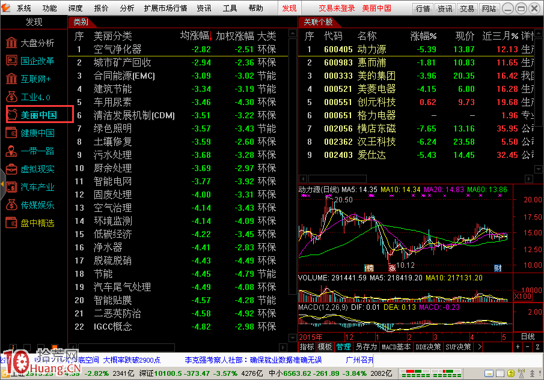Click the 交易未登录 login link
The image size is (544, 380).
337,8
